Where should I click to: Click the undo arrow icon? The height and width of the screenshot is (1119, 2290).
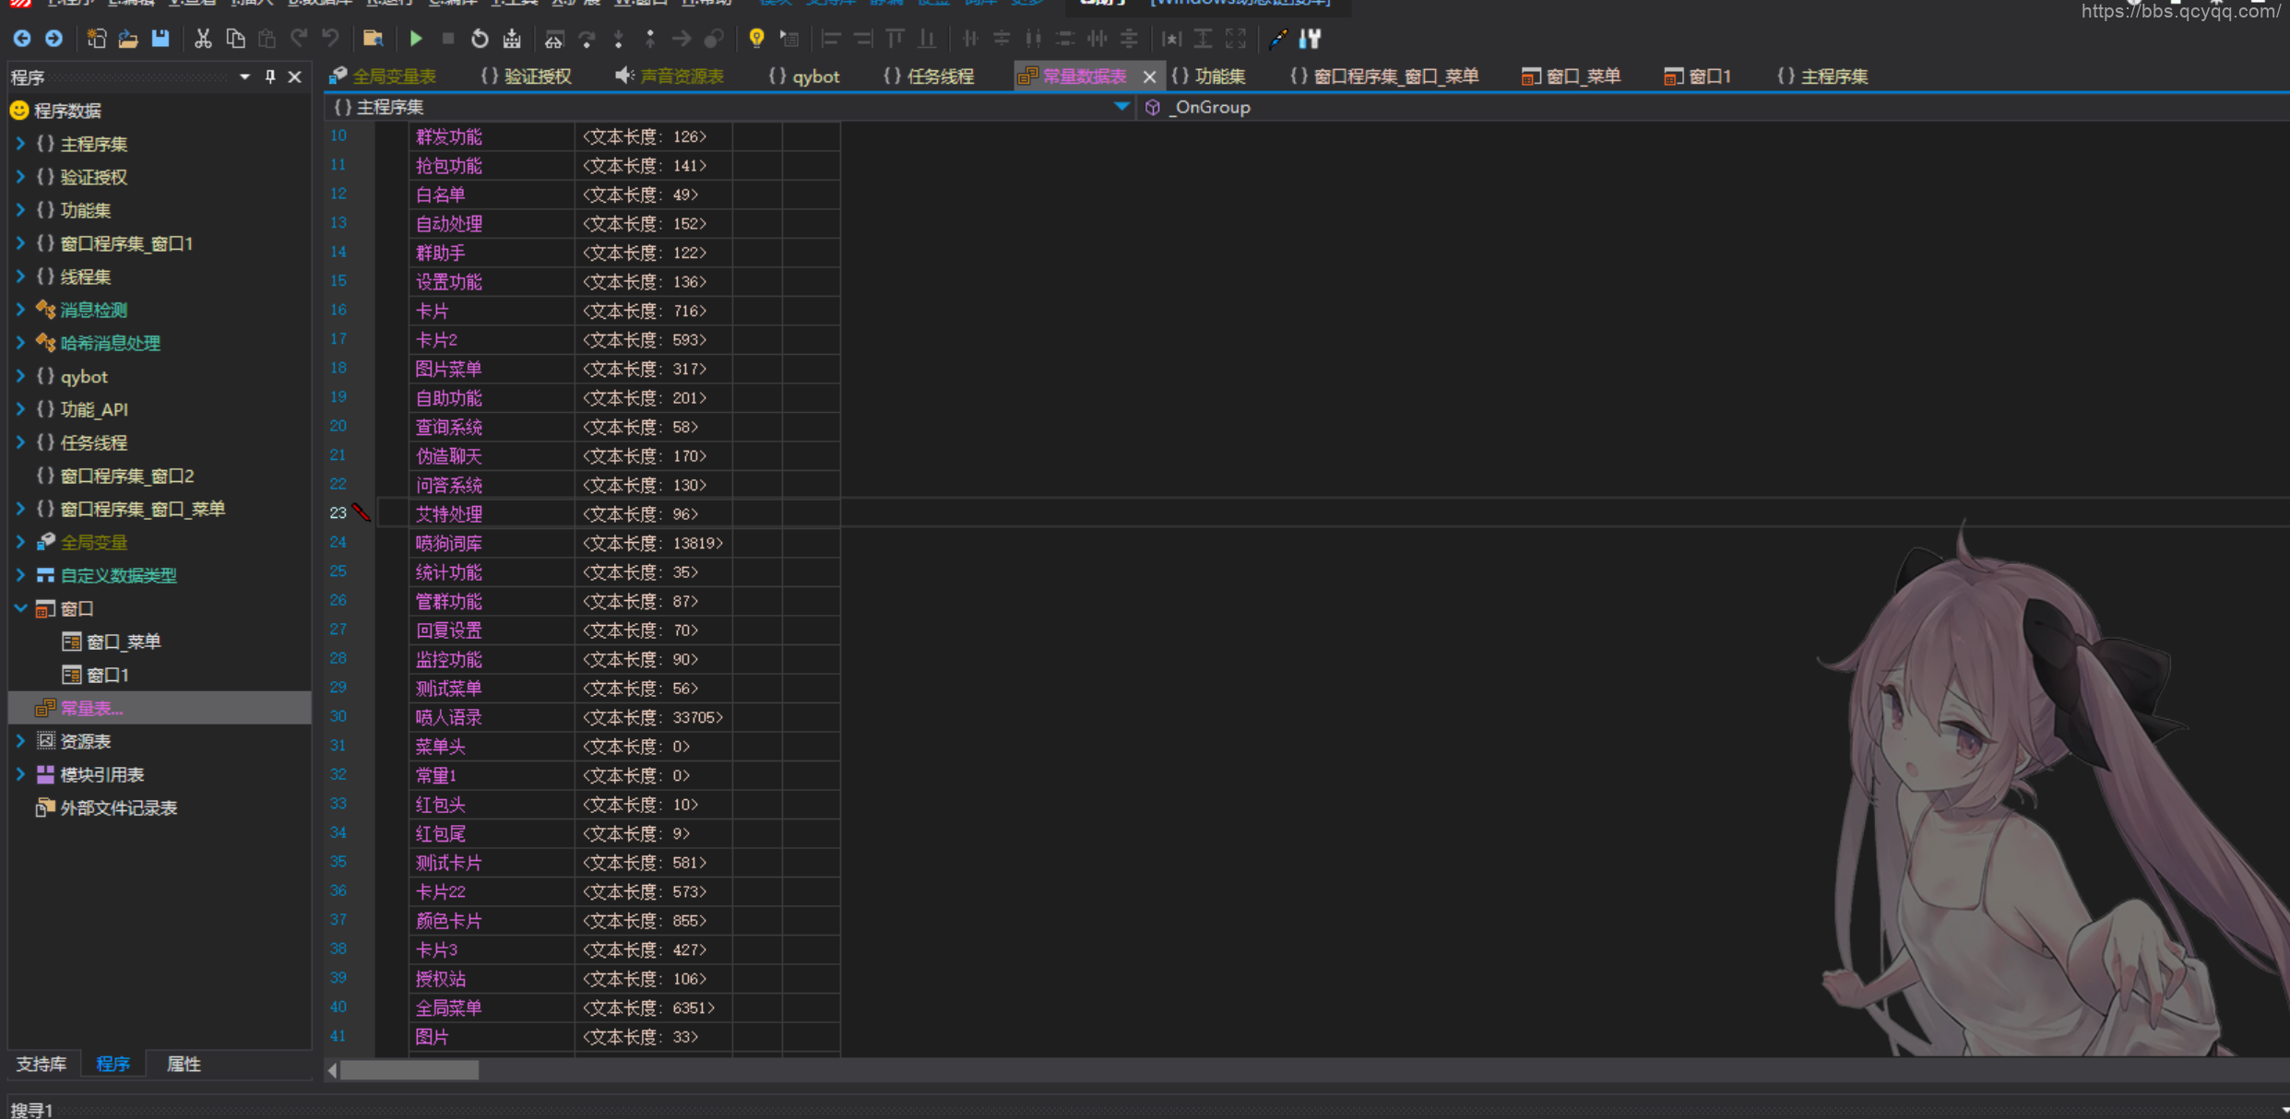click(330, 39)
